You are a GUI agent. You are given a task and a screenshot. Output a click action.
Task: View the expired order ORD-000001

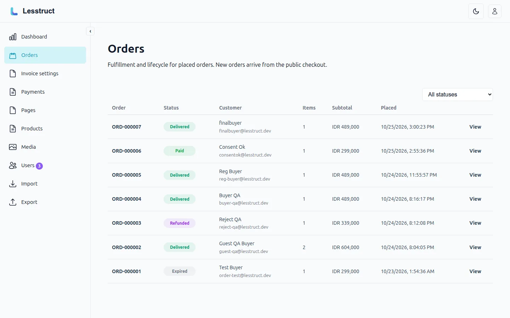(x=475, y=271)
